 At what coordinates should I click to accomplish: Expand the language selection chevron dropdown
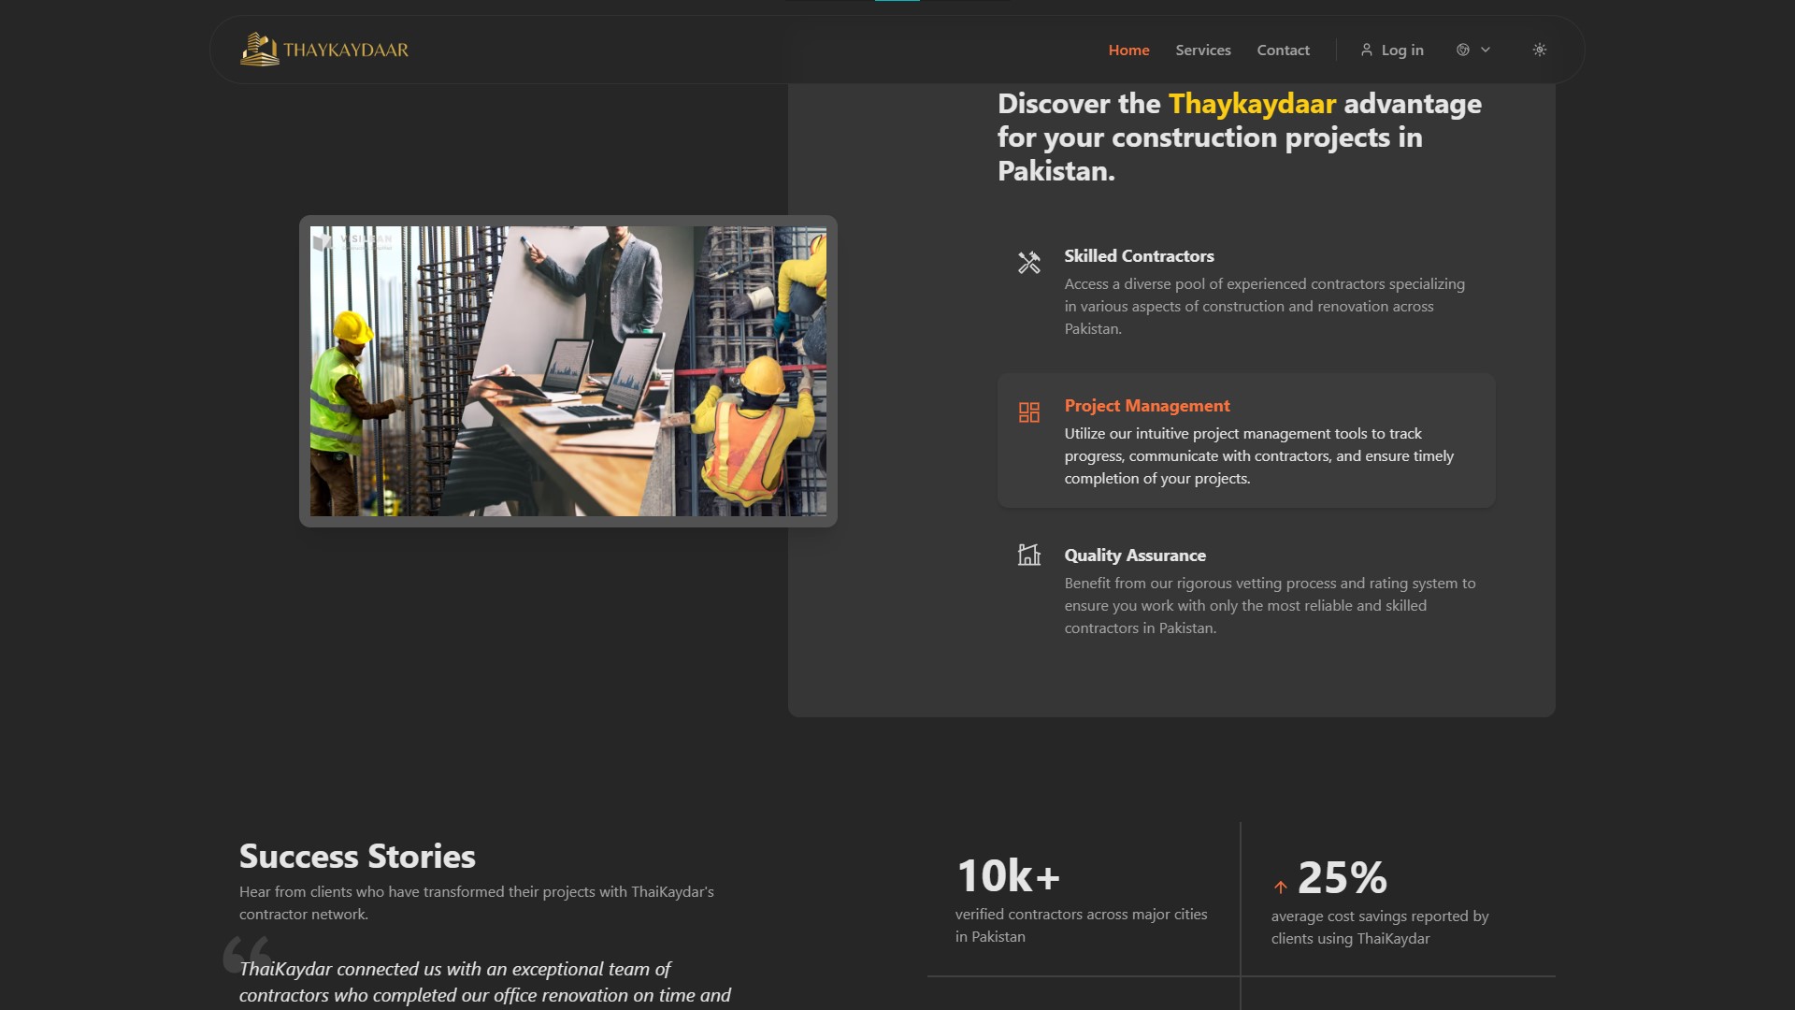click(x=1486, y=50)
